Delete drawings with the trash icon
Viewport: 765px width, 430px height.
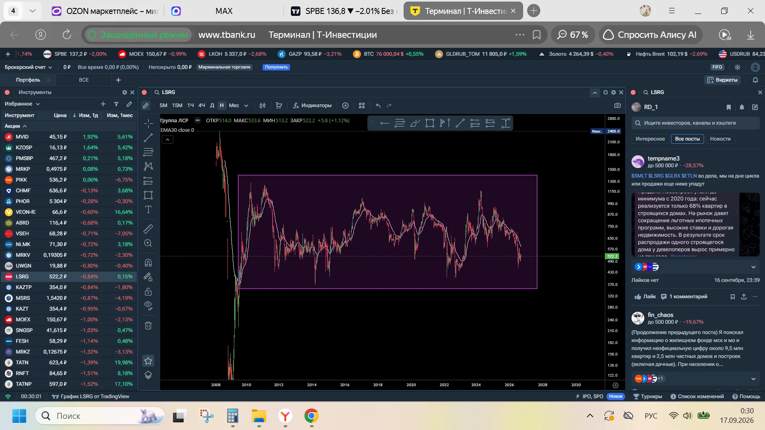(148, 326)
